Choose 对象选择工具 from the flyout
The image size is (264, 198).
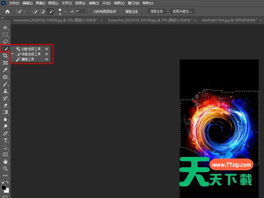[30, 49]
